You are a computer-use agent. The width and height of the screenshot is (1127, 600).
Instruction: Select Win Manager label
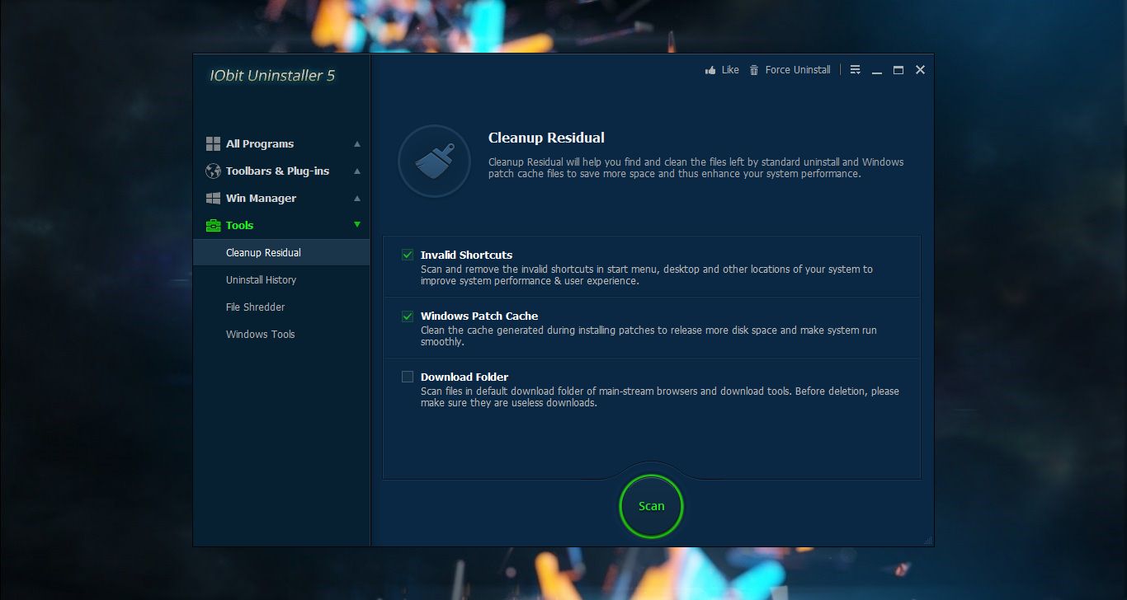[x=261, y=198]
